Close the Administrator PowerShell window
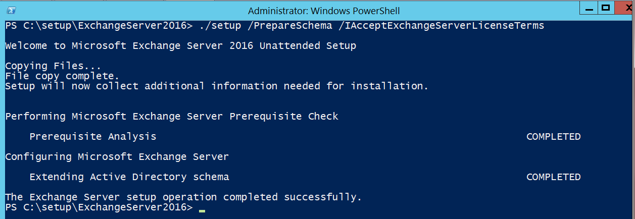The width and height of the screenshot is (635, 219). (x=624, y=9)
